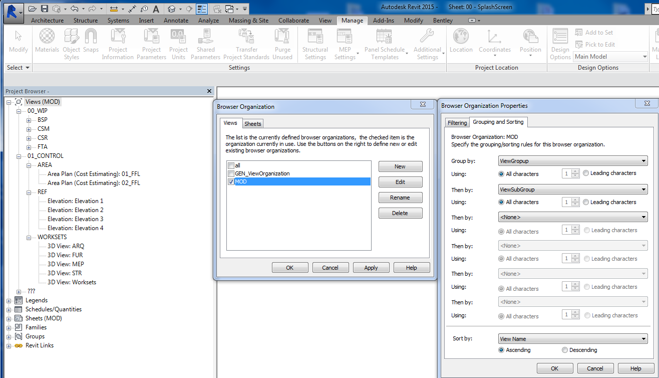Open the Revit application menu button
The height and width of the screenshot is (378, 659).
point(13,12)
